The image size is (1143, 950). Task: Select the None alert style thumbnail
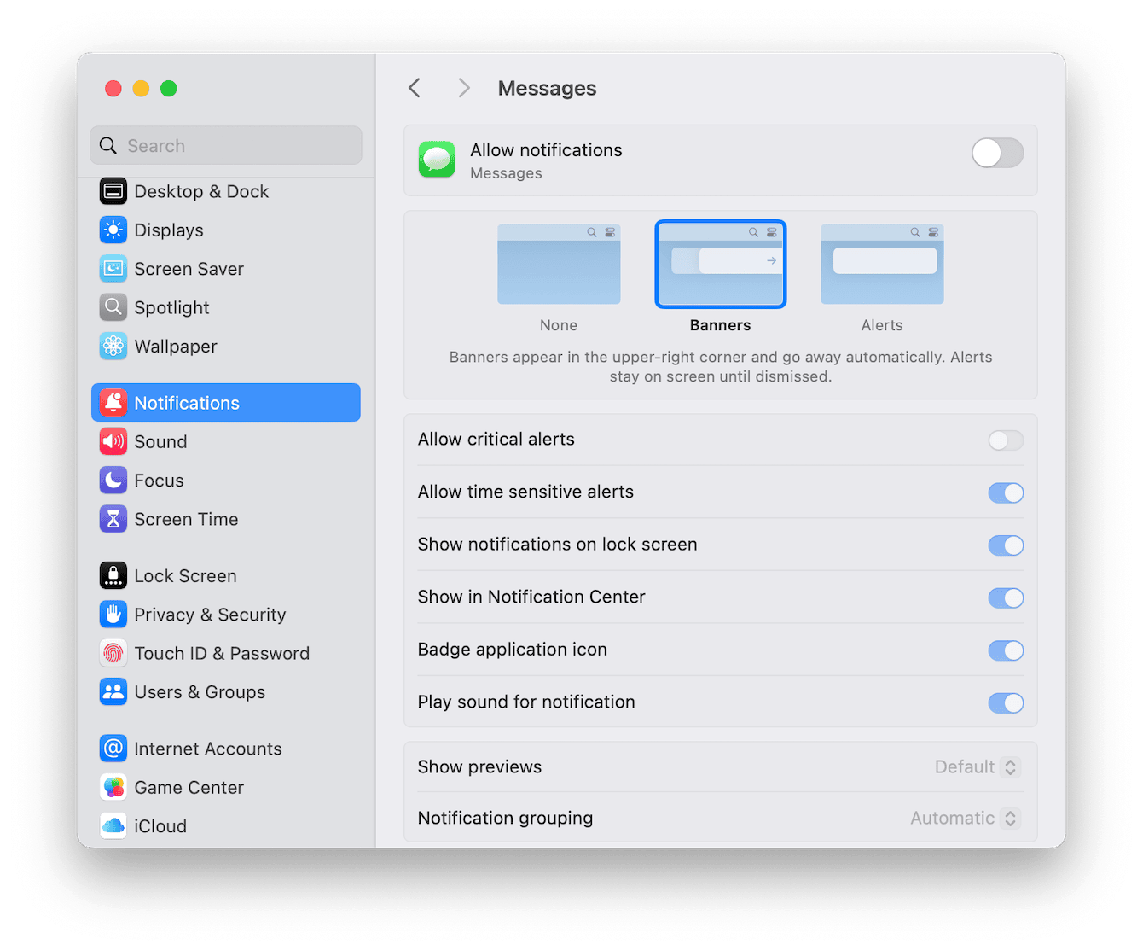559,264
